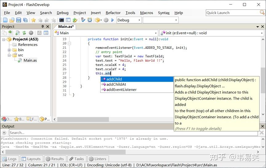The height and width of the screenshot is (168, 266).
Task: Toggle code folding at line 20
Action: tap(69, 44)
